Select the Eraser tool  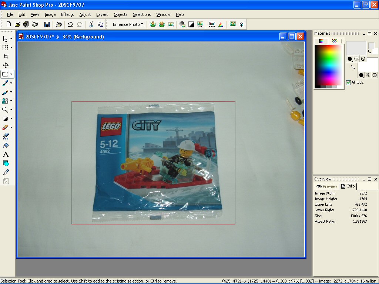[x=5, y=128]
